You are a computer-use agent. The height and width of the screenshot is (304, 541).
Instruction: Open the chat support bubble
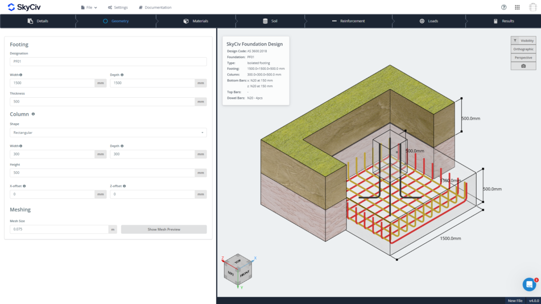coord(529,284)
